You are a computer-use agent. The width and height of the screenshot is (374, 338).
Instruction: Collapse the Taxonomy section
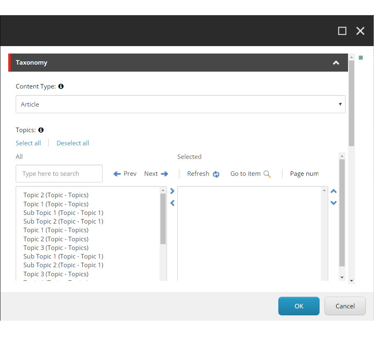pyautogui.click(x=336, y=63)
